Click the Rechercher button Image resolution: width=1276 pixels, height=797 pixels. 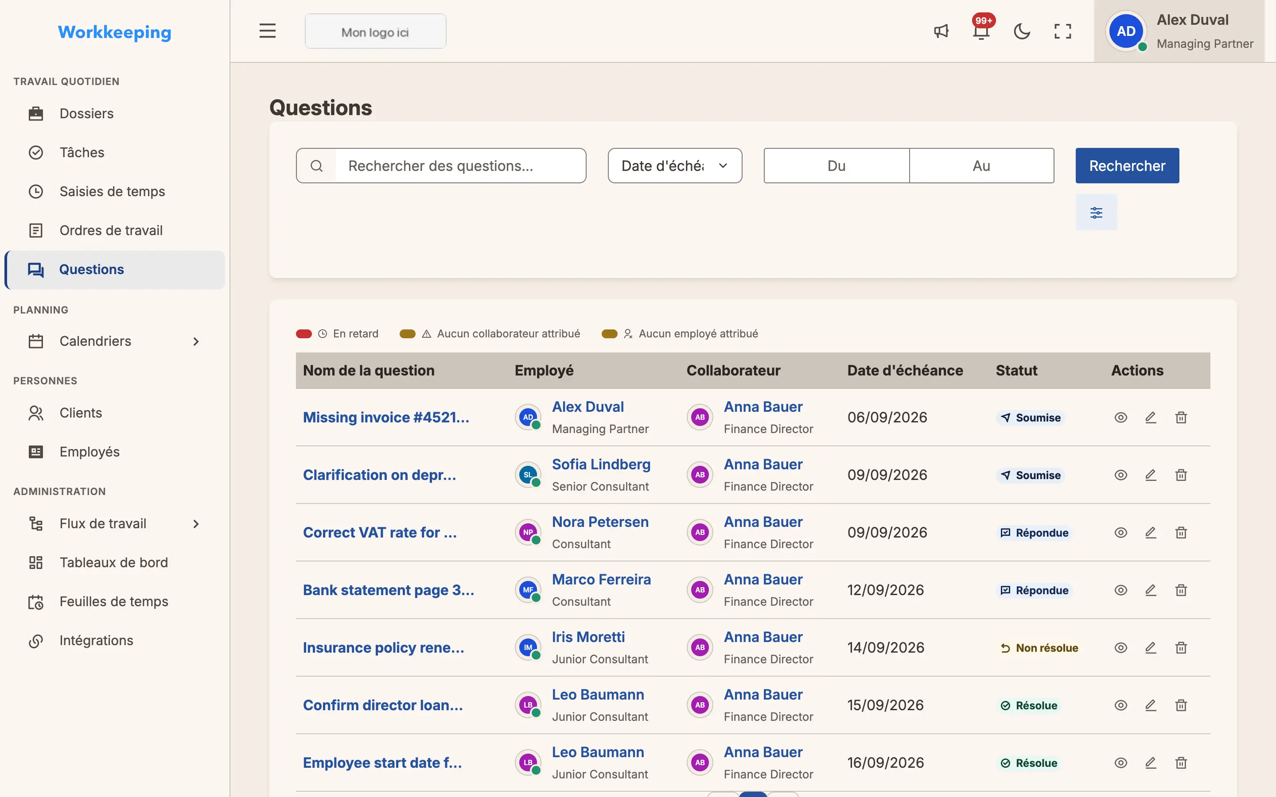point(1127,166)
